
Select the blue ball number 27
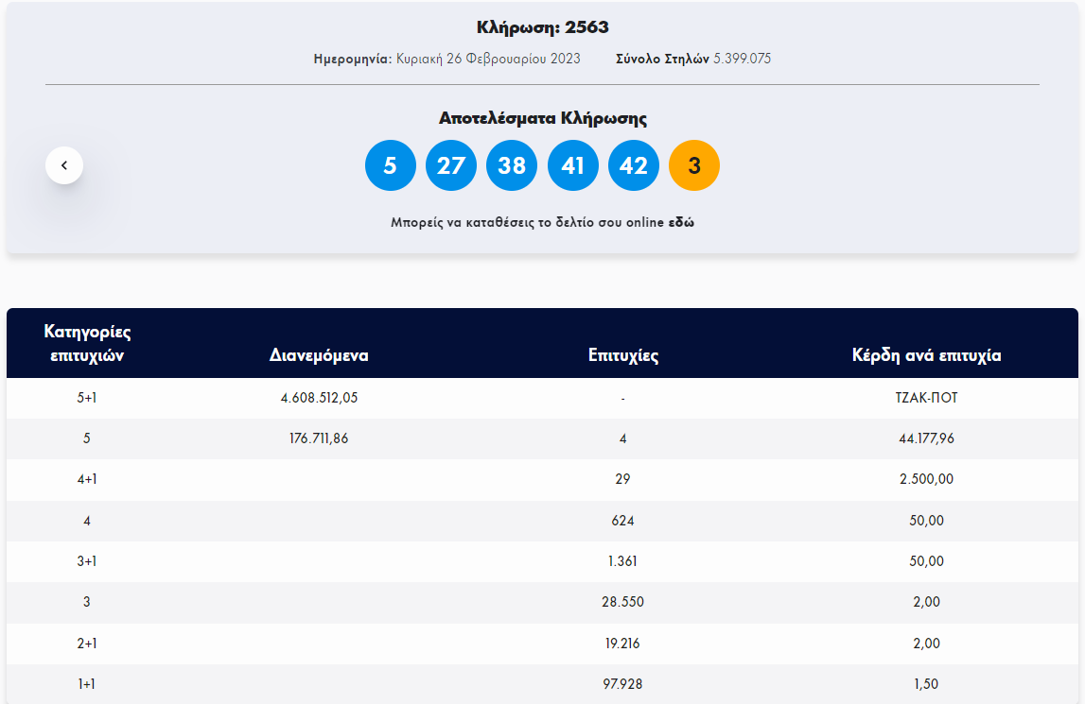[451, 165]
